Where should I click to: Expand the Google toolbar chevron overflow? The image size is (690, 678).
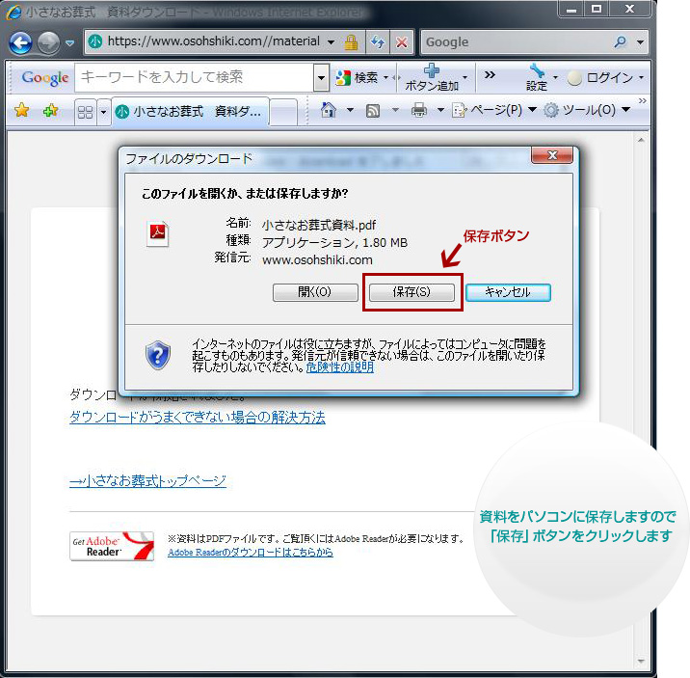490,75
